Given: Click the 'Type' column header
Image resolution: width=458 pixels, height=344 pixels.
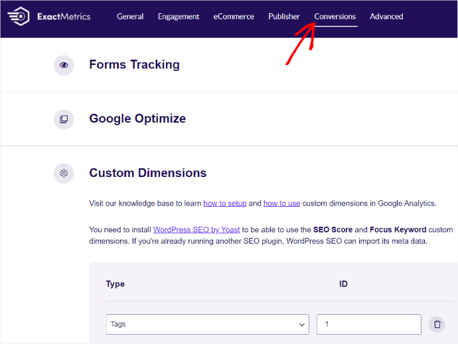Looking at the screenshot, I should click(x=115, y=284).
